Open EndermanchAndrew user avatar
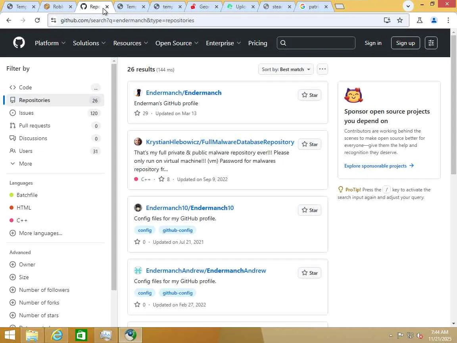The height and width of the screenshot is (343, 457). point(138,270)
